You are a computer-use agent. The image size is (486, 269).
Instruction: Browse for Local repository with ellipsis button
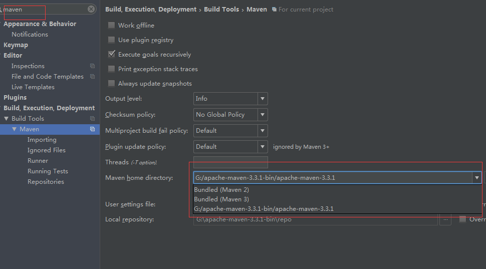[x=445, y=219]
